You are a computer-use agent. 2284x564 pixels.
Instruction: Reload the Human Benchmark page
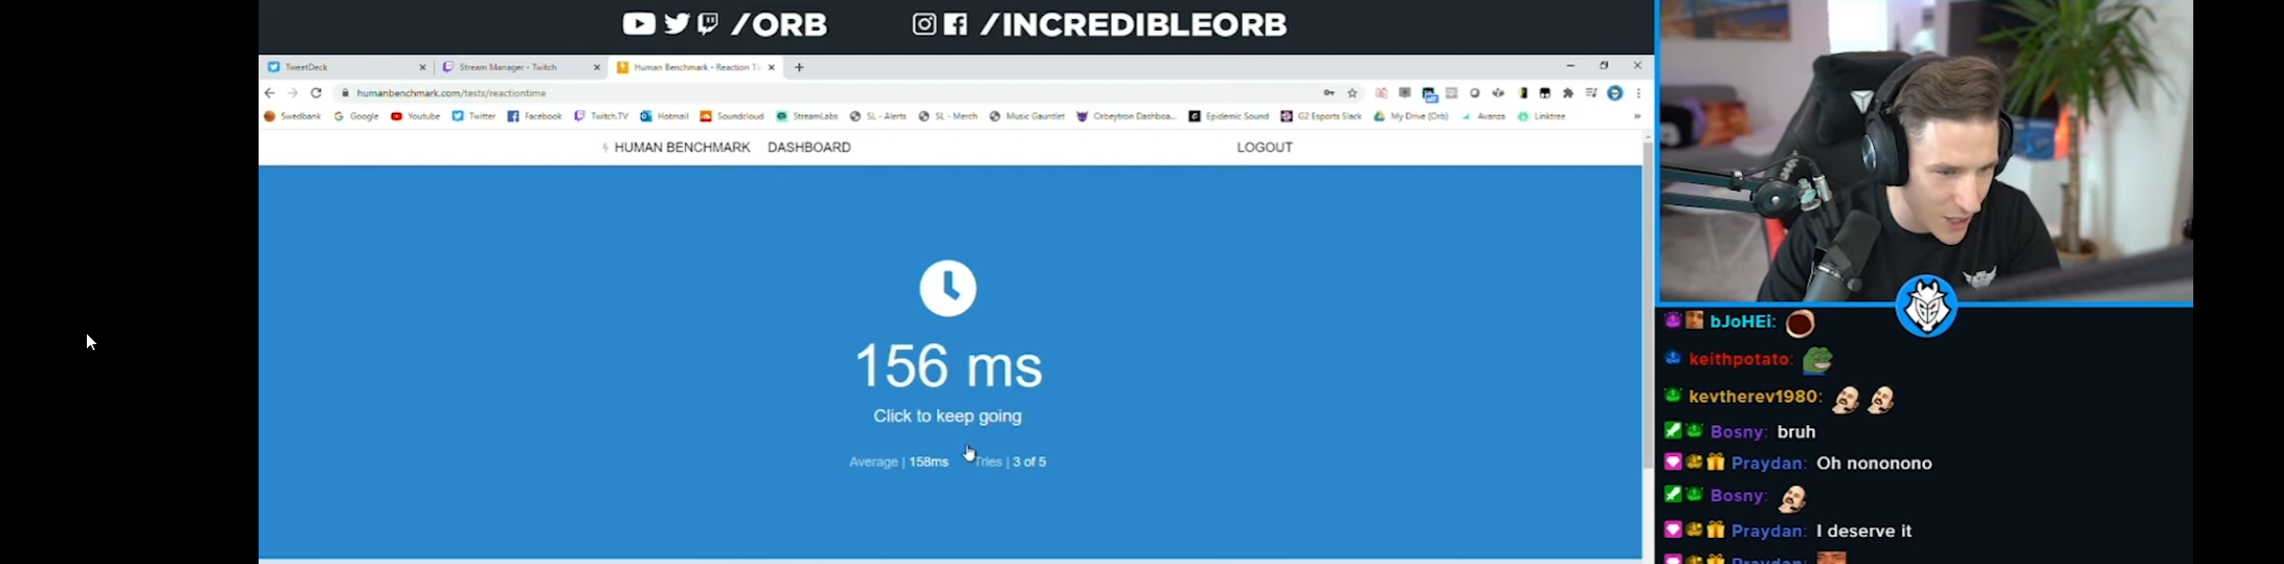(316, 94)
